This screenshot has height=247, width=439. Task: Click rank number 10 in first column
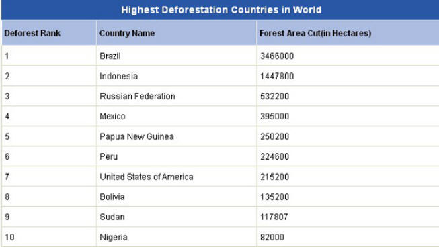(x=9, y=237)
